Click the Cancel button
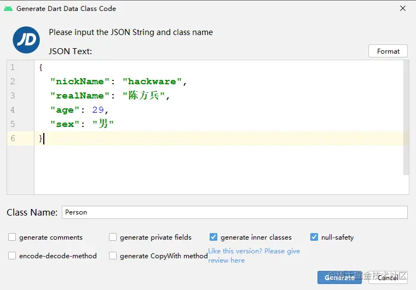The image size is (416, 290). [x=388, y=277]
